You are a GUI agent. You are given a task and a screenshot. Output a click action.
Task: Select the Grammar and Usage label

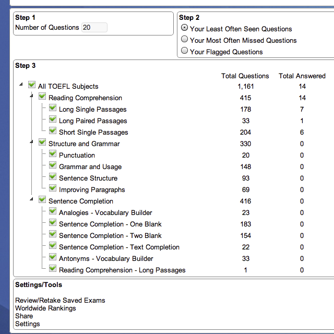[x=90, y=167]
